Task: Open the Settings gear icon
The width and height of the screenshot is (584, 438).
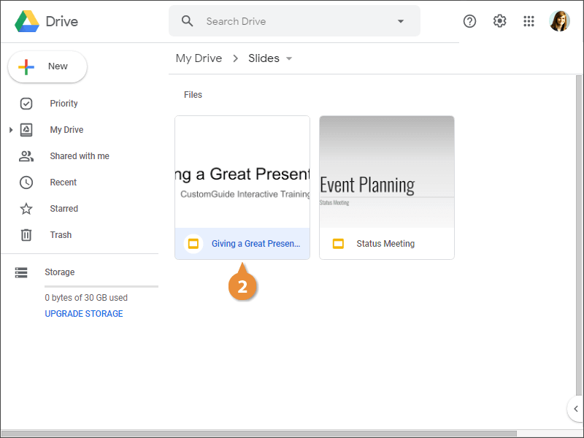Action: coord(499,21)
